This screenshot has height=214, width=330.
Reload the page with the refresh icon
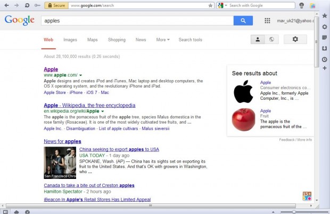(27, 5)
